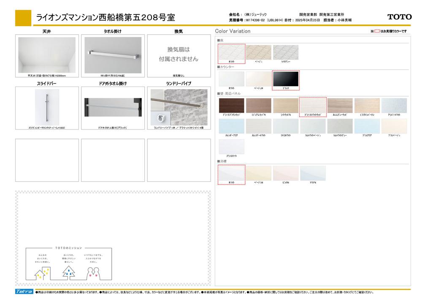Click the ドア外タオル掛け[ブラック] caption
422x298 pixels.
pyautogui.click(x=113, y=128)
